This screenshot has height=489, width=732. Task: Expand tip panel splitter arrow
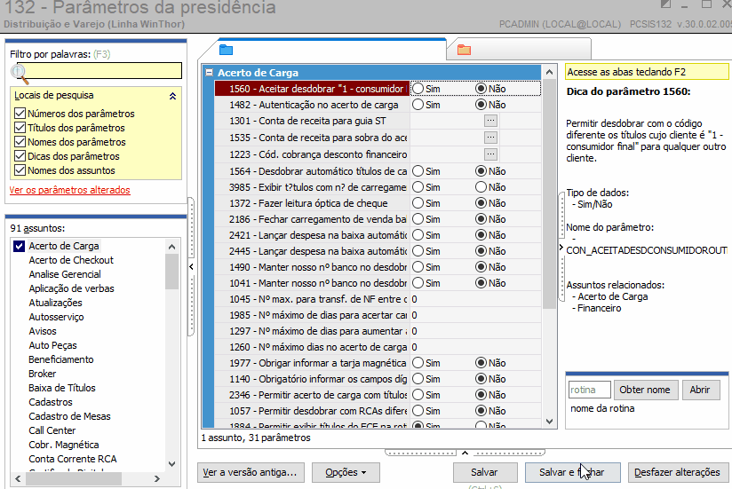(561, 248)
